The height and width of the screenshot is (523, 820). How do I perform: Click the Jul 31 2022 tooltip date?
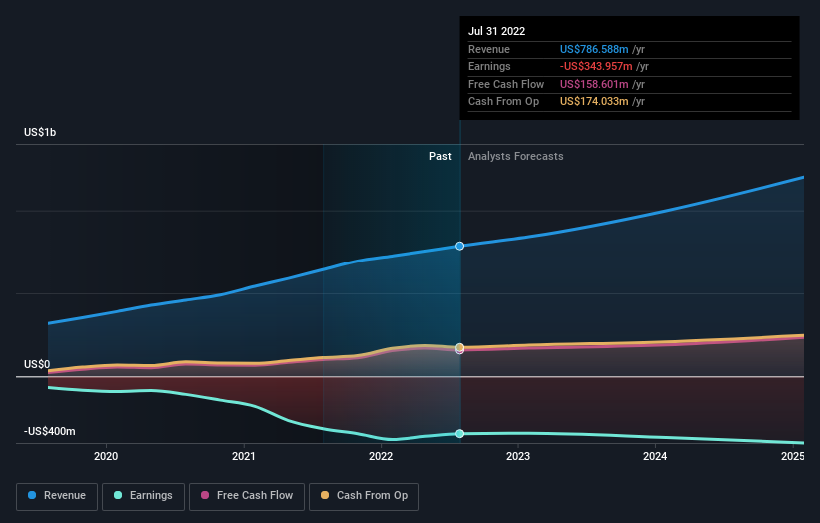(496, 31)
